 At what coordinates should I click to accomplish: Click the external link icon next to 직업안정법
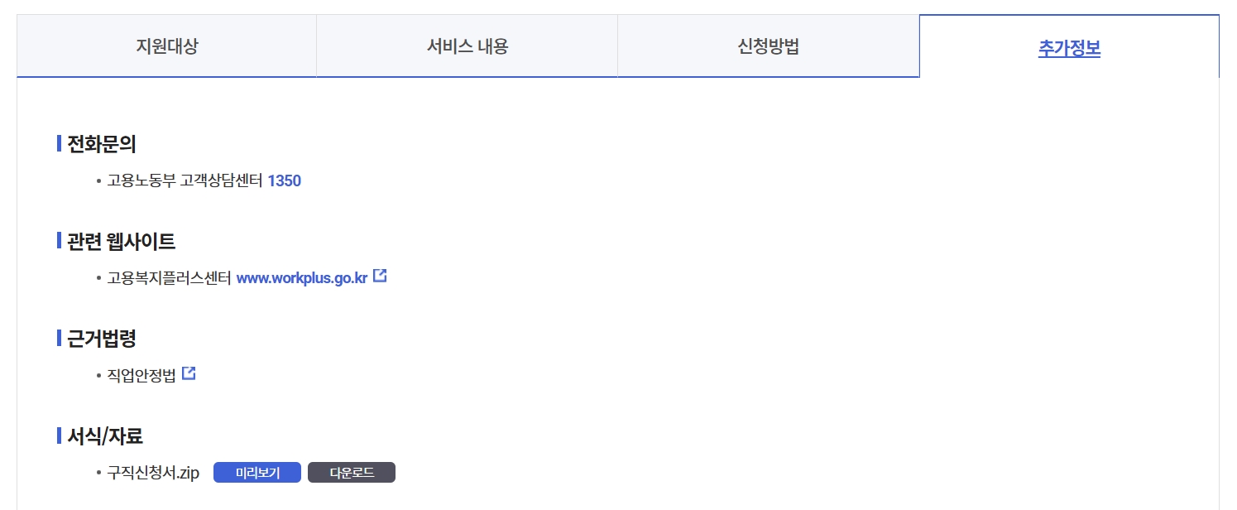pyautogui.click(x=189, y=372)
